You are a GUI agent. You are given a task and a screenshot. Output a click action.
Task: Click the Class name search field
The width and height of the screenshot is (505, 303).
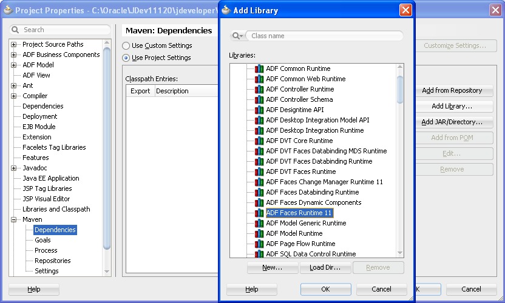(324, 36)
